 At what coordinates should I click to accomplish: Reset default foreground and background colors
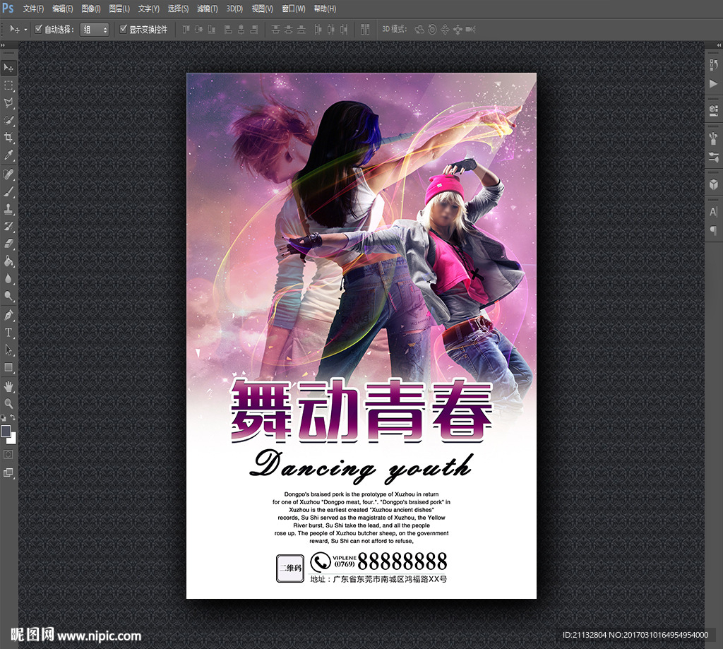(4, 418)
